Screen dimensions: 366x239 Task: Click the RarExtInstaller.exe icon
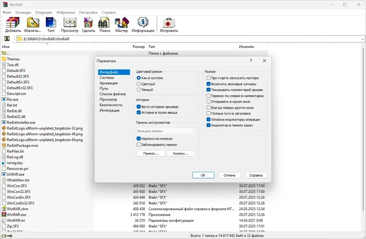coord(4,122)
